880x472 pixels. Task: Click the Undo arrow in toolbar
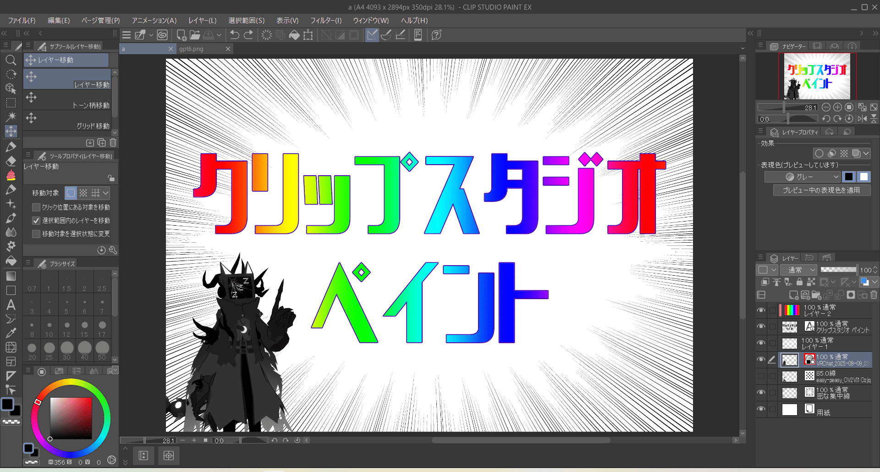tap(235, 35)
